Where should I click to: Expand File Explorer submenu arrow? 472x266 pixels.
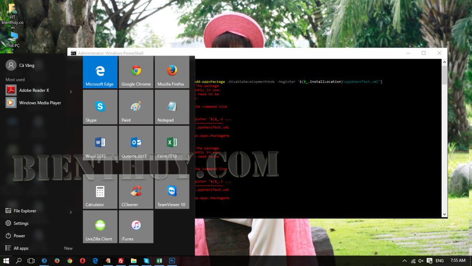(71, 212)
